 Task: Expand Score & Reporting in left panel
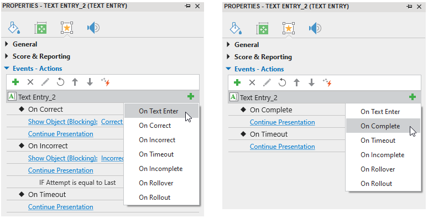[7, 56]
